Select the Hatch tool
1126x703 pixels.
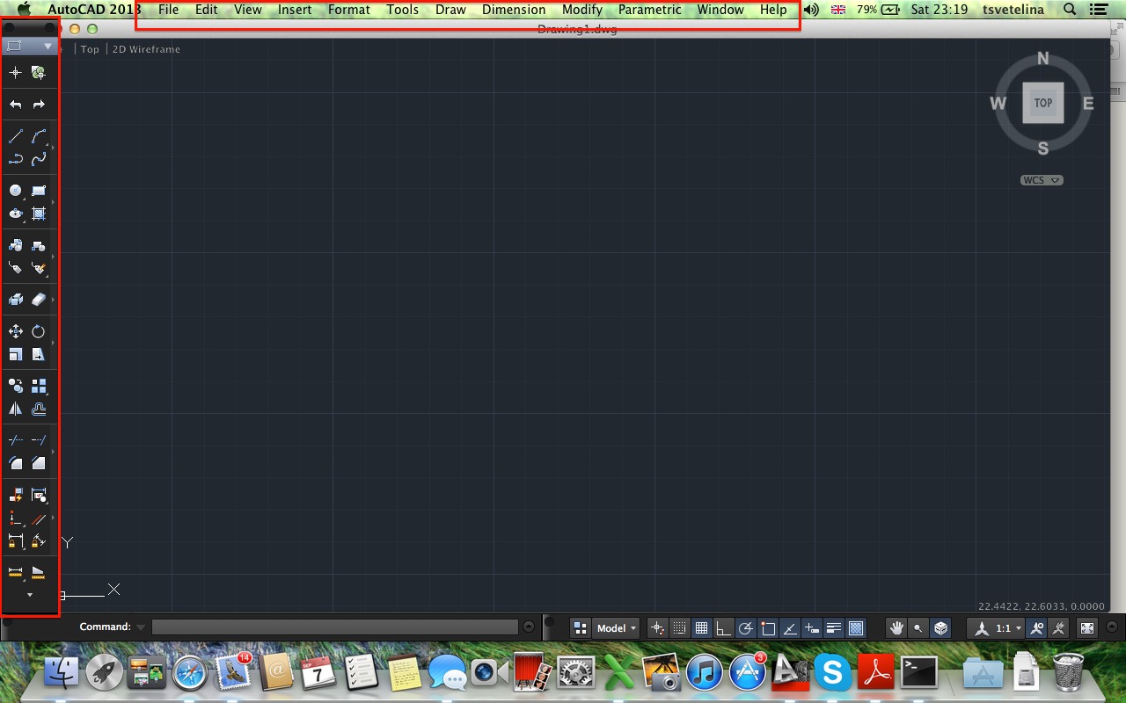[x=39, y=214]
